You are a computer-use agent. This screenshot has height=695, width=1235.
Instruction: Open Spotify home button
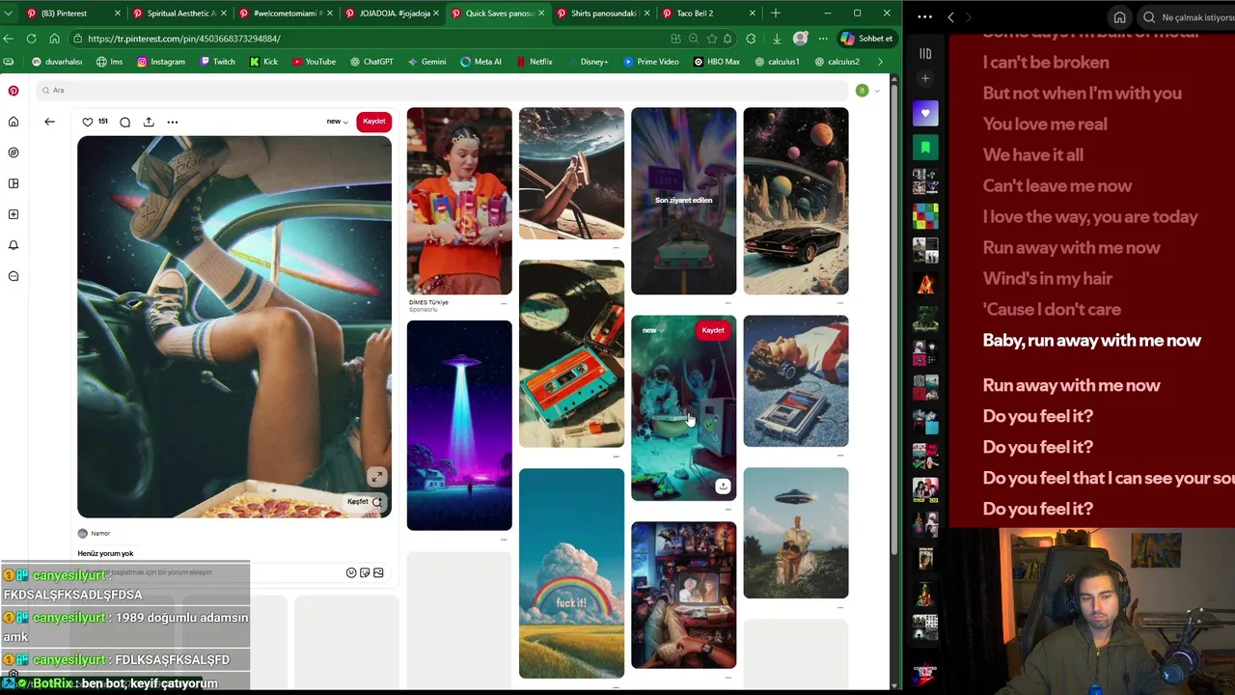pos(1119,17)
